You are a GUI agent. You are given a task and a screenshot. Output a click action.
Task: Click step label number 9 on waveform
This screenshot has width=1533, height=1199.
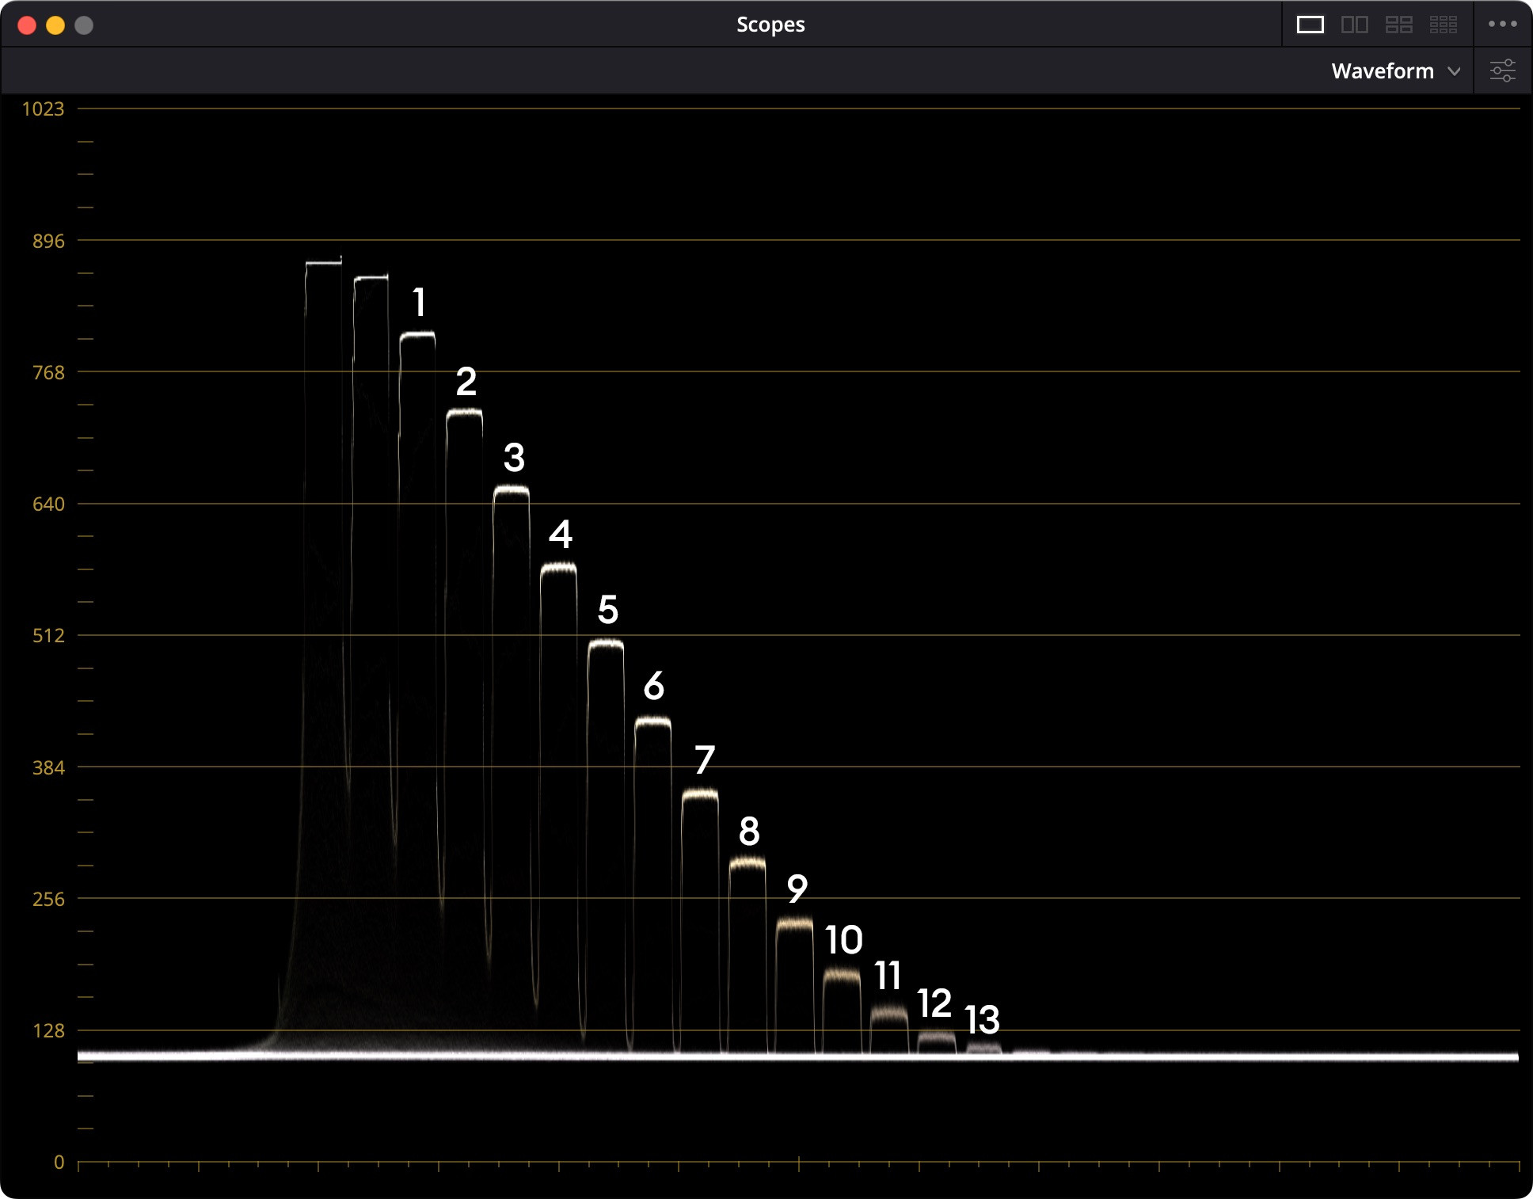click(x=797, y=889)
